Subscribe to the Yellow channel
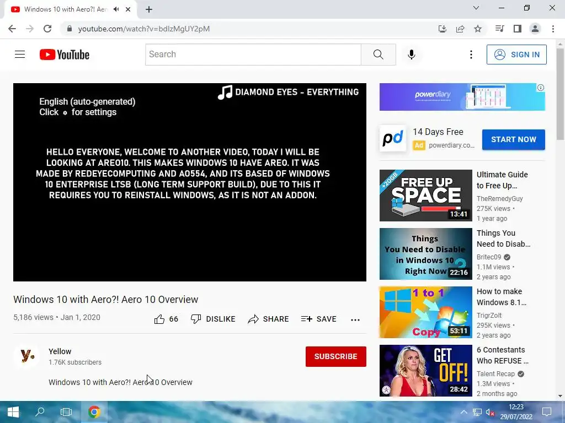Screen dimensions: 565x423 (336, 356)
